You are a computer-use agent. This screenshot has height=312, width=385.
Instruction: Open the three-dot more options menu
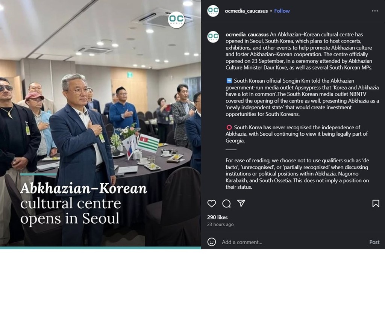pos(375,11)
